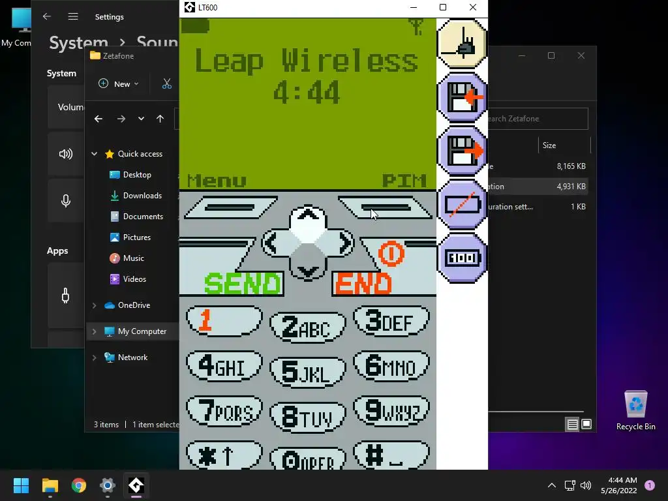Expand the Network tree node

tap(94, 357)
